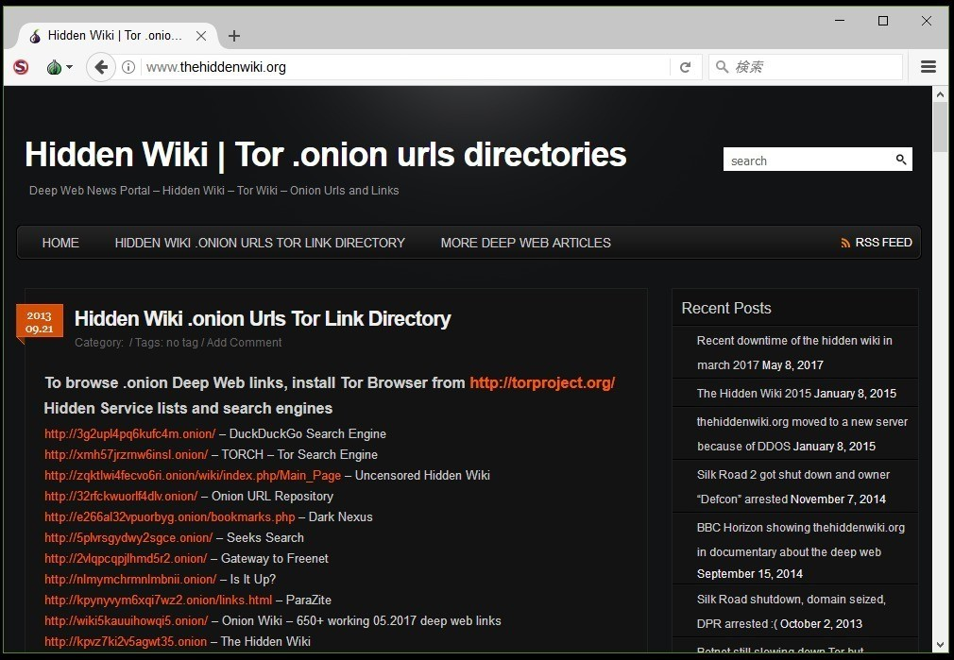The image size is (954, 660).
Task: Click the site search magnifier icon
Action: (x=901, y=160)
